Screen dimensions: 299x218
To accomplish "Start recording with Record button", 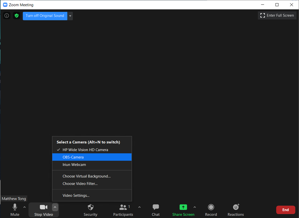I will coord(211,210).
